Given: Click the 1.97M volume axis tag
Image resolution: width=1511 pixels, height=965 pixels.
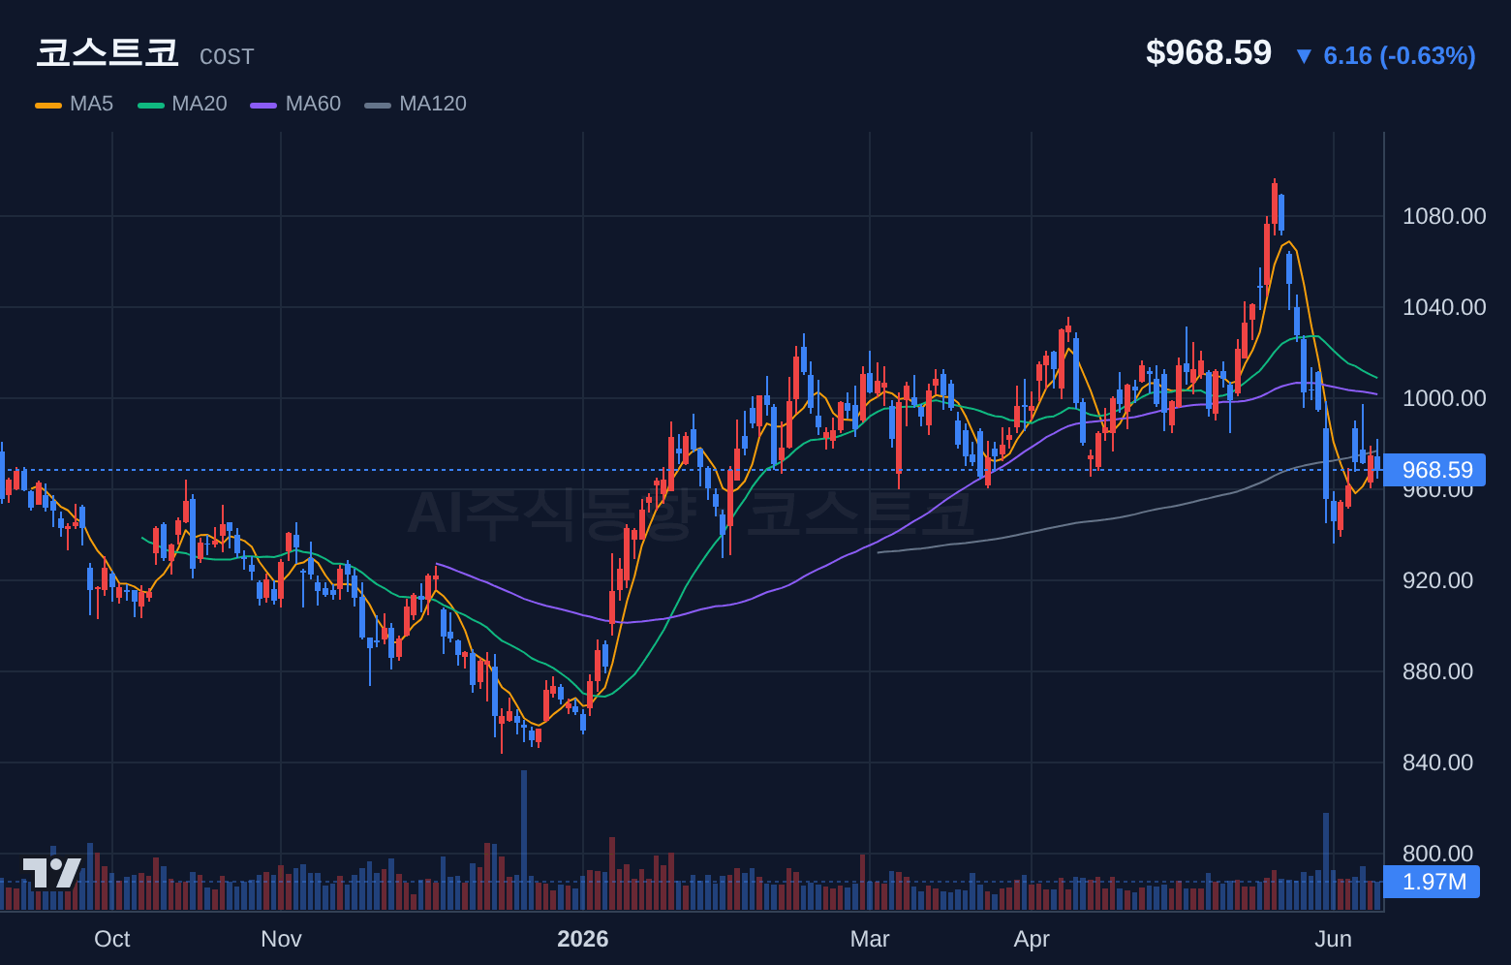Looking at the screenshot, I should pos(1434,882).
